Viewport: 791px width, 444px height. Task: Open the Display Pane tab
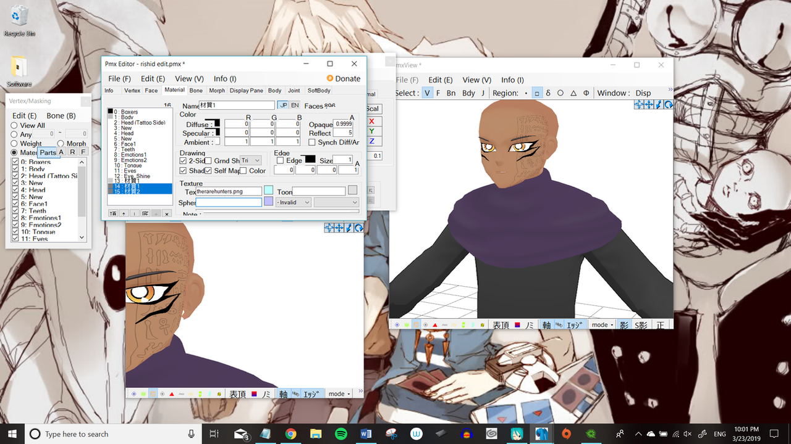[247, 91]
